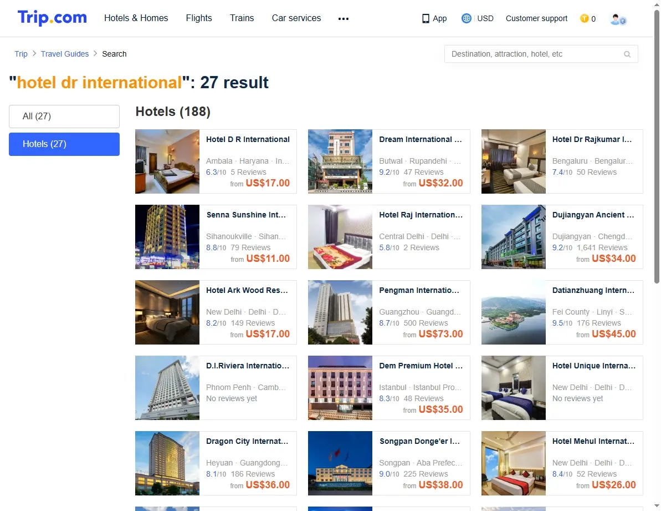The width and height of the screenshot is (661, 511).
Task: Click the Hotel Raj Internation... title
Action: pos(421,215)
